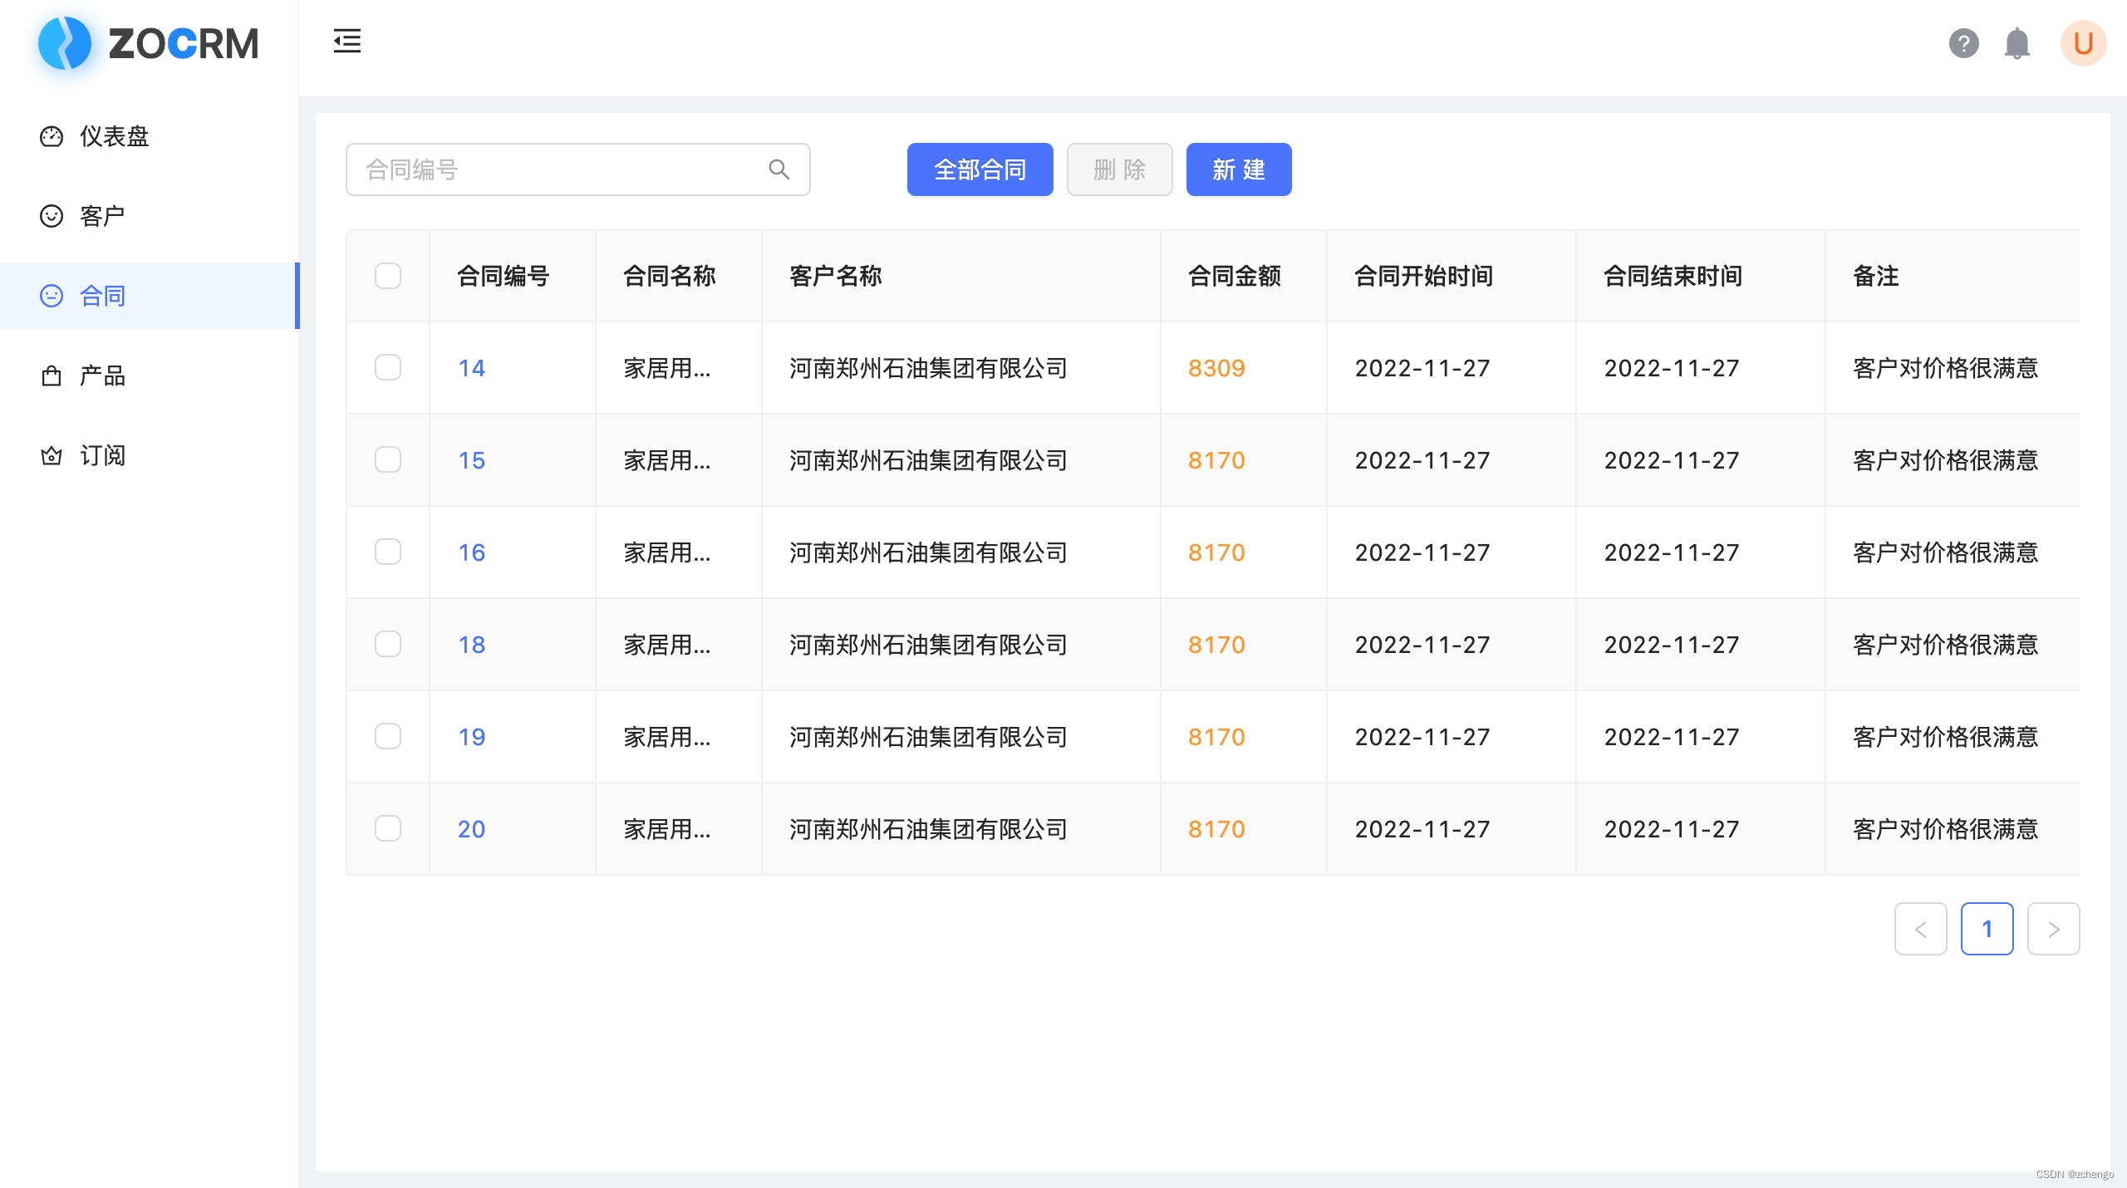This screenshot has width=2127, height=1188.
Task: Open the 产品 products bag icon
Action: (52, 376)
